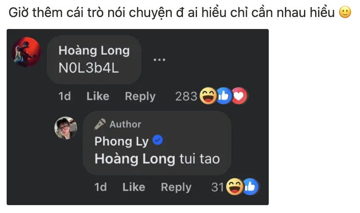Click the Haha reaction on Hoàng Long's comment

coord(208,96)
